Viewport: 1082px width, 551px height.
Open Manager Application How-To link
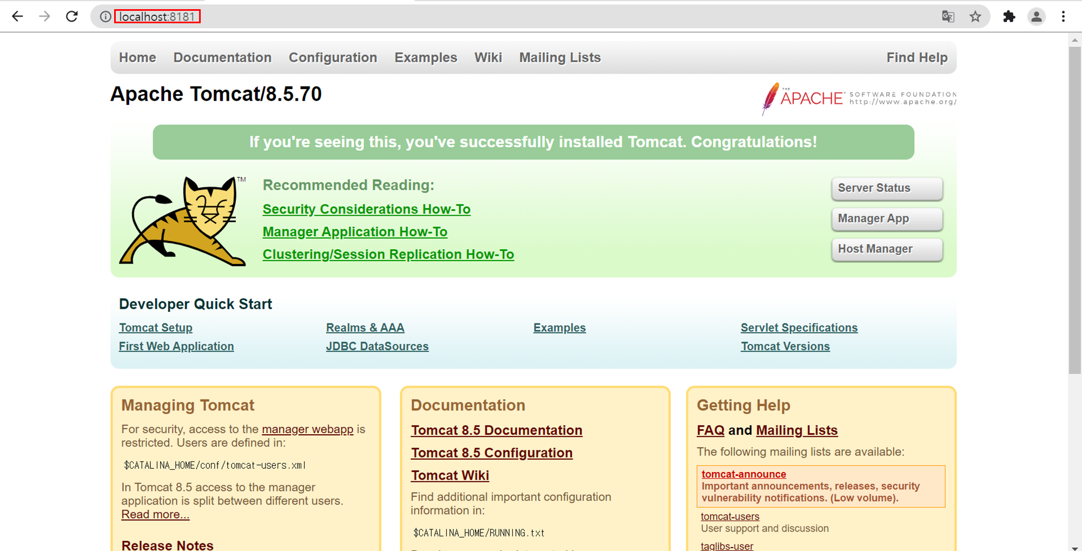click(x=355, y=232)
